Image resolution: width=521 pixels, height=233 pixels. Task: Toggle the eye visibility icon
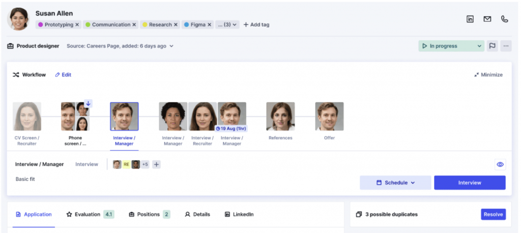tap(500, 164)
